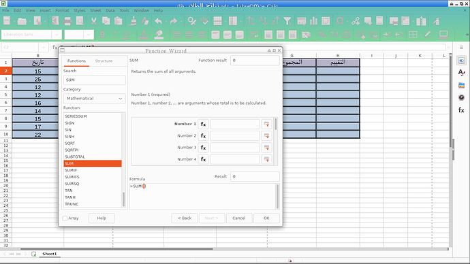Click shrink icon for Number 1 field
The image size is (470, 264).
(266, 124)
